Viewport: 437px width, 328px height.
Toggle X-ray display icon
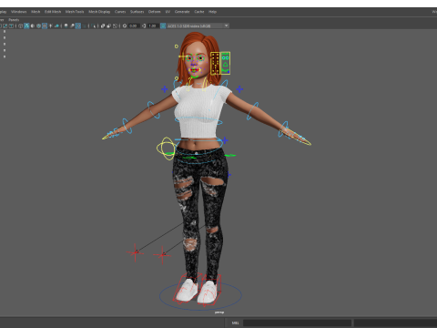coord(103,26)
